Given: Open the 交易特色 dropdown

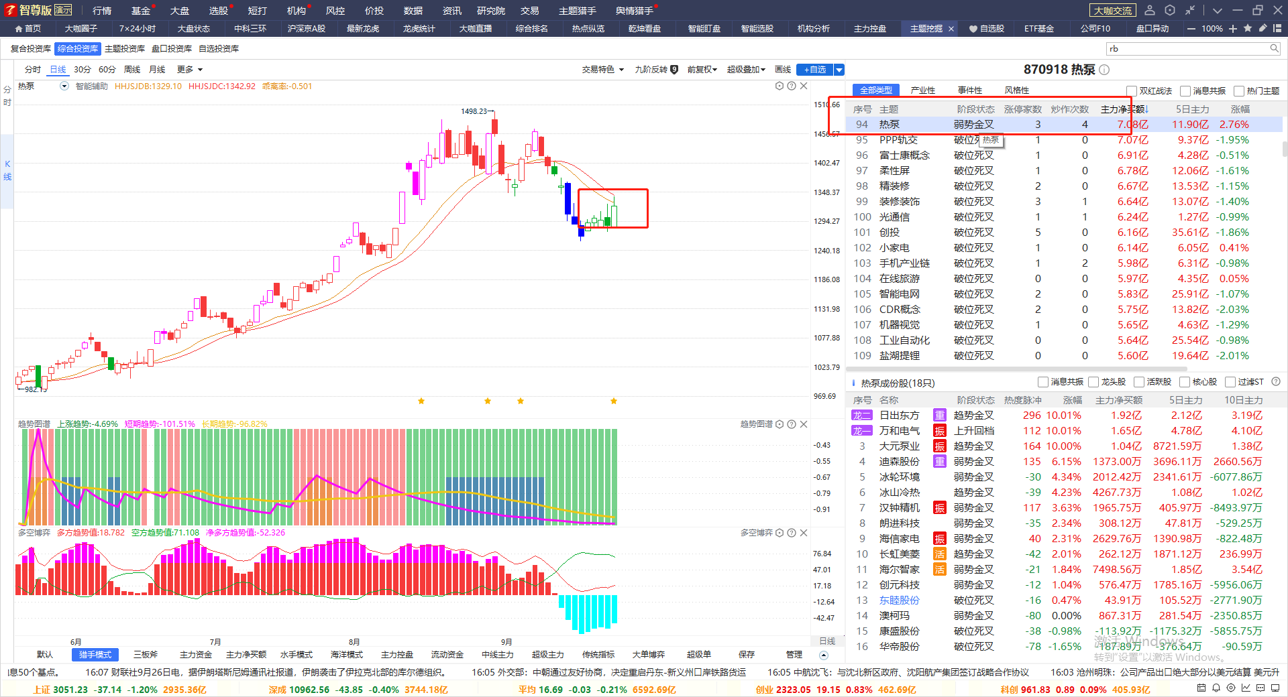Looking at the screenshot, I should tap(603, 70).
